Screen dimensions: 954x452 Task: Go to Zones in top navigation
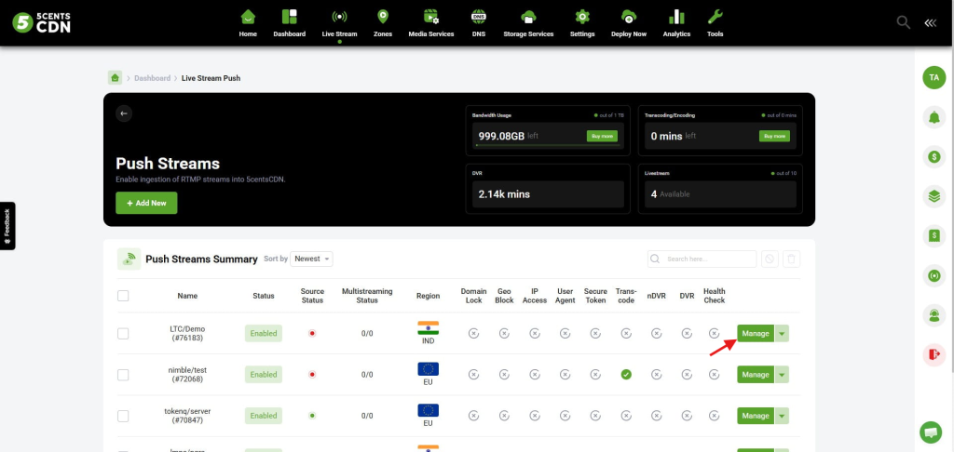pyautogui.click(x=383, y=23)
